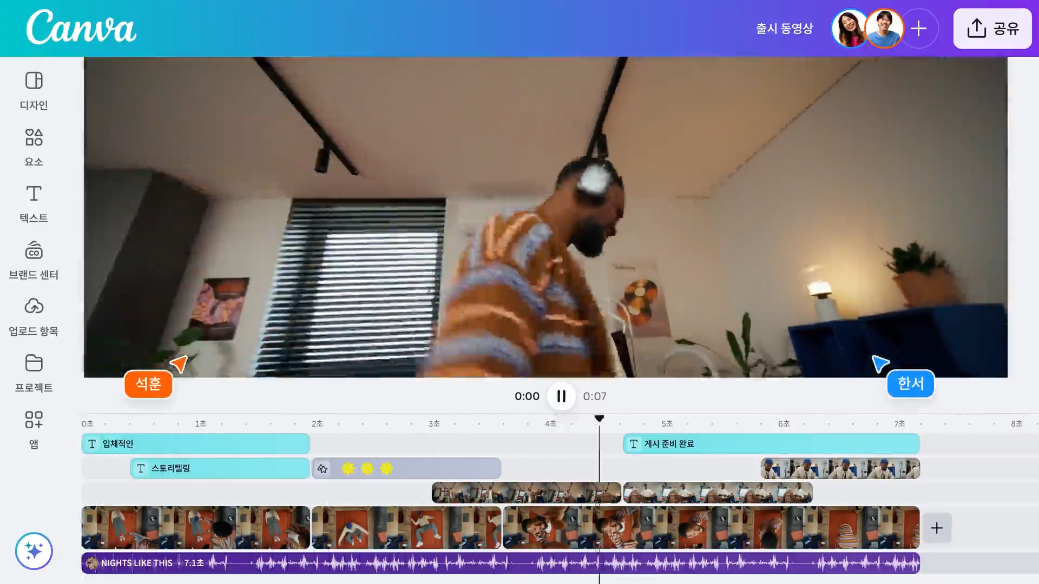Launch the magic assistant sparkle button

pyautogui.click(x=34, y=551)
